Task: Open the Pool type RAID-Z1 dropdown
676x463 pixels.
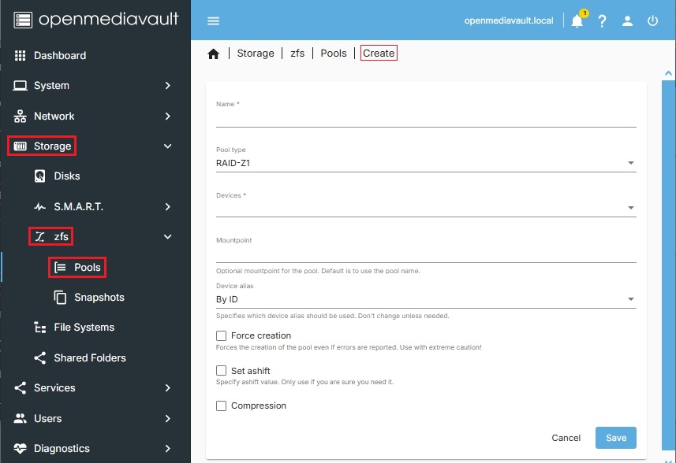Action: tap(426, 164)
